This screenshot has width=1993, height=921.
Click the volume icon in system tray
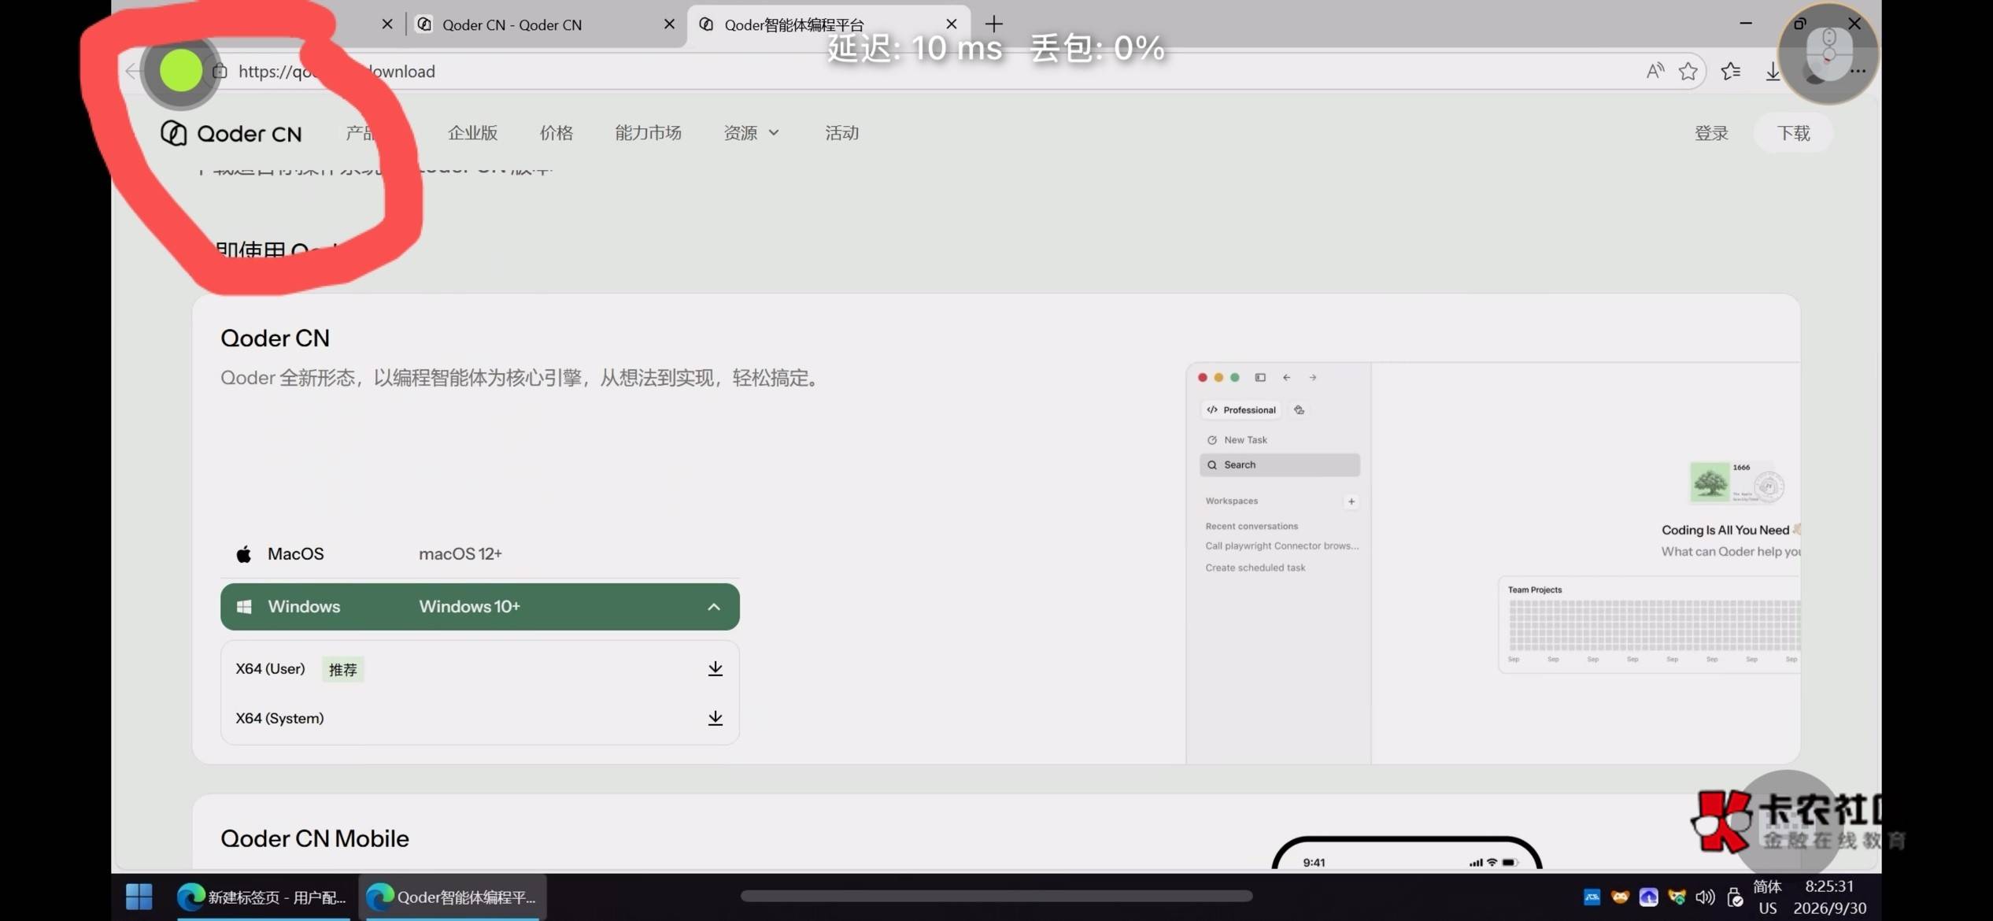1705,897
